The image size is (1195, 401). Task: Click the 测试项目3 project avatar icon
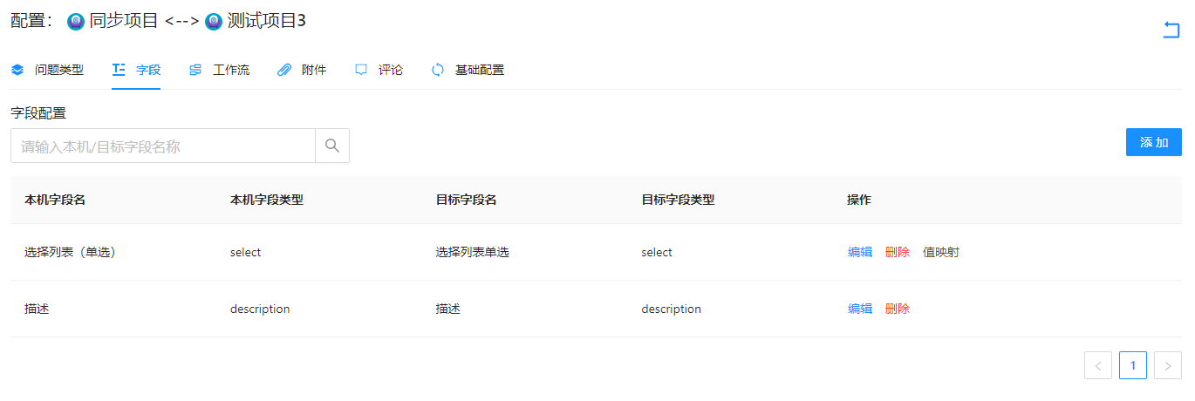[x=213, y=22]
